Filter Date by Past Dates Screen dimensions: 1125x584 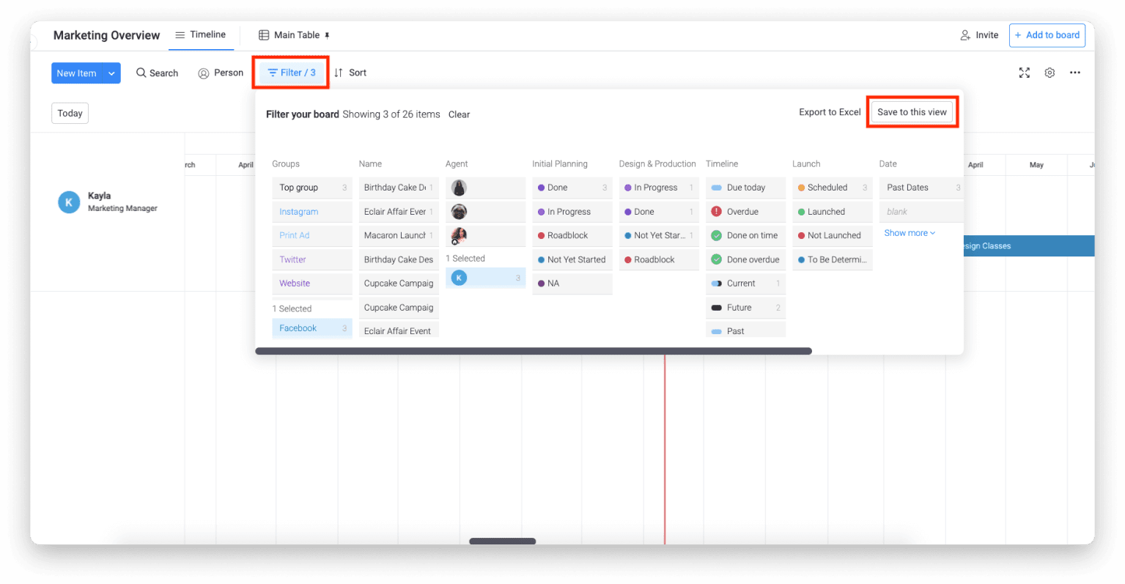[x=921, y=188]
